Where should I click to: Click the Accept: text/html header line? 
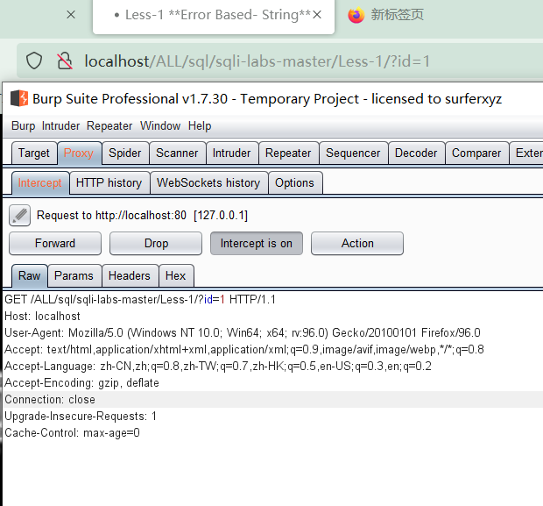point(244,349)
